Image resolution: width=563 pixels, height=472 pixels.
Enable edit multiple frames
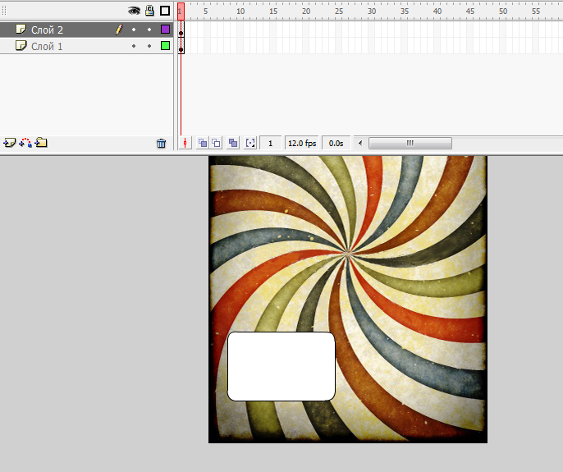click(233, 144)
